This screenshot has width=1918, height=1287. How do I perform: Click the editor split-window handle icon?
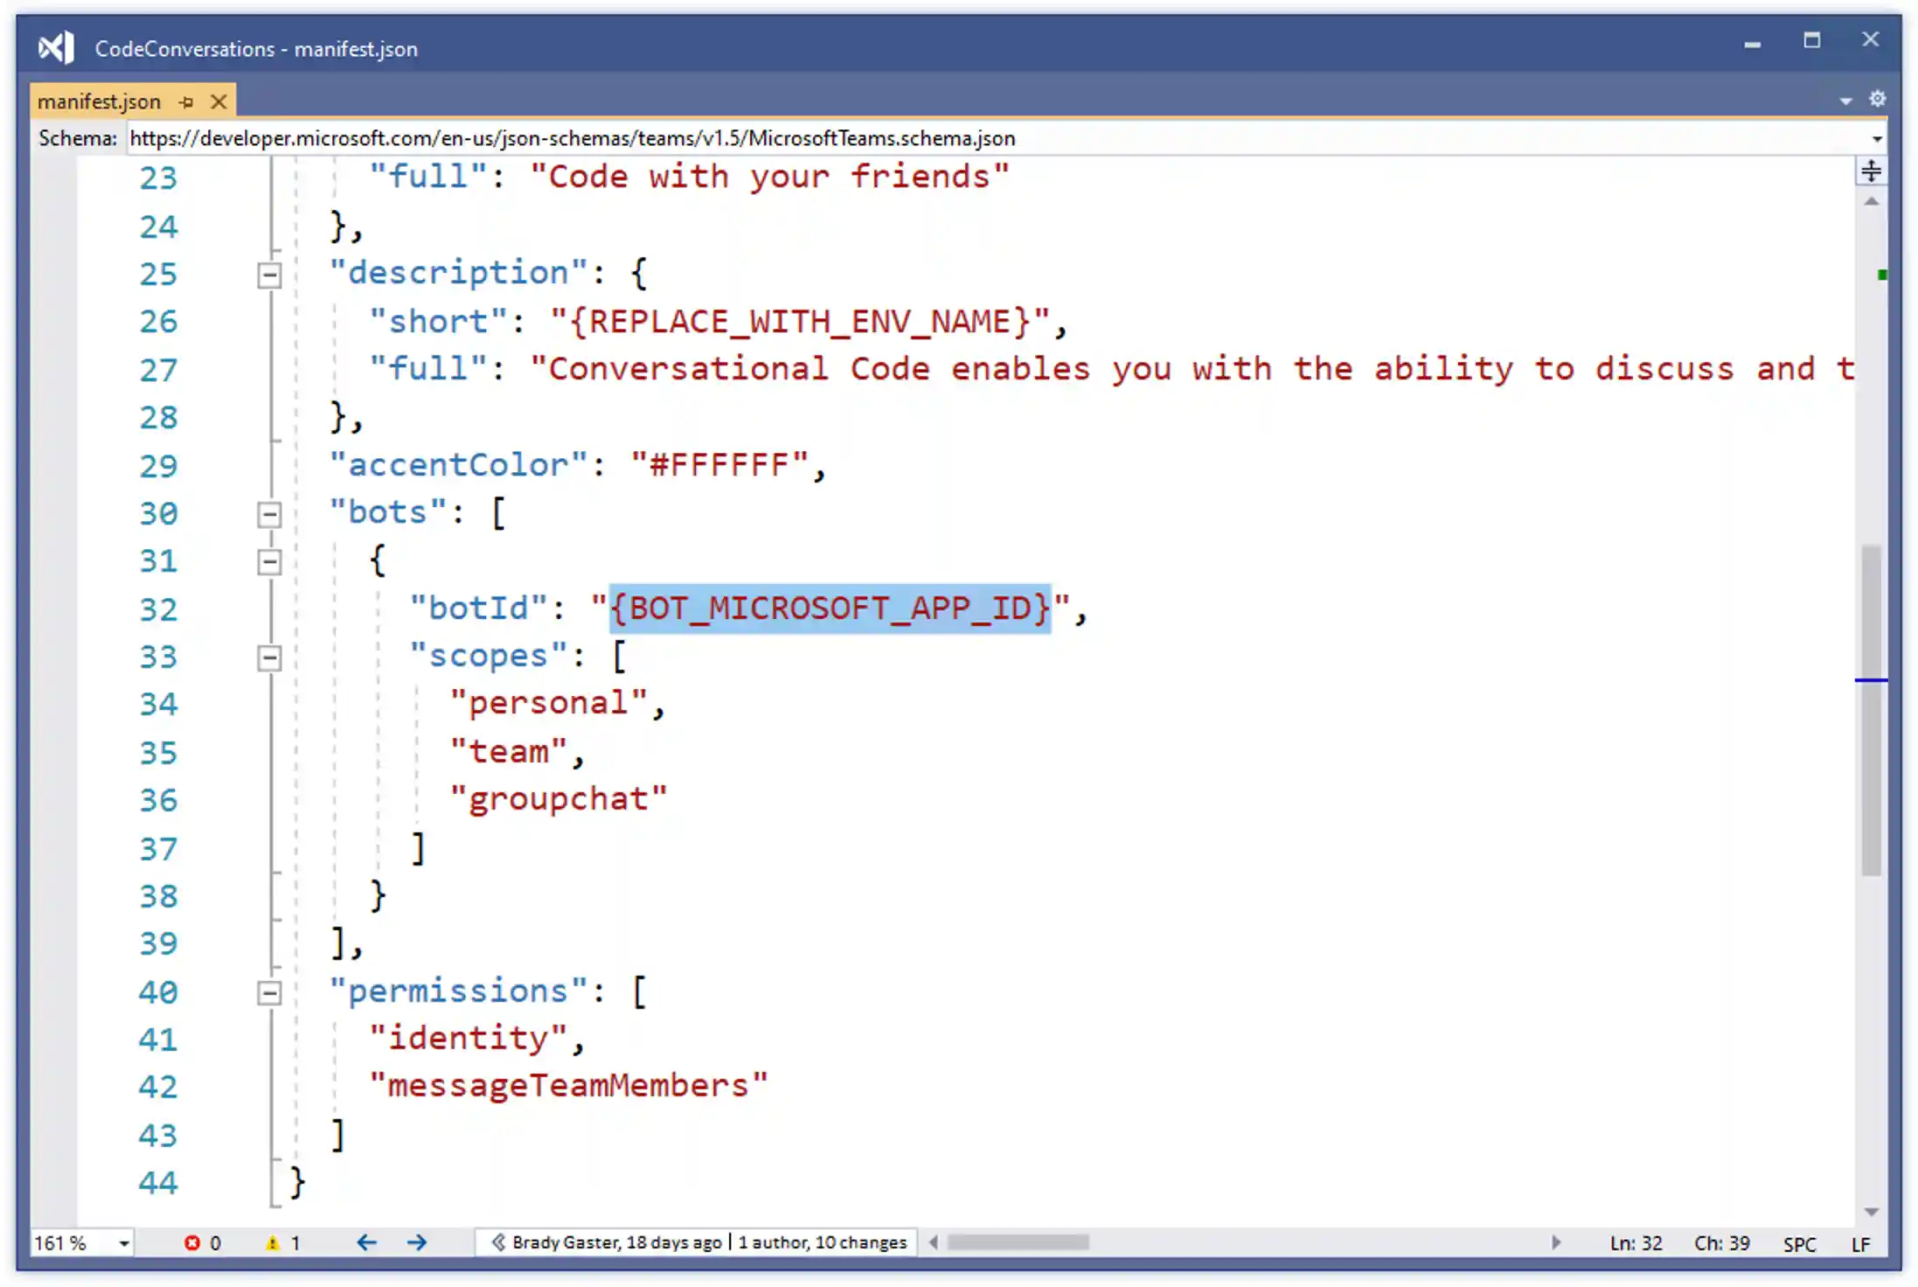pos(1870,170)
